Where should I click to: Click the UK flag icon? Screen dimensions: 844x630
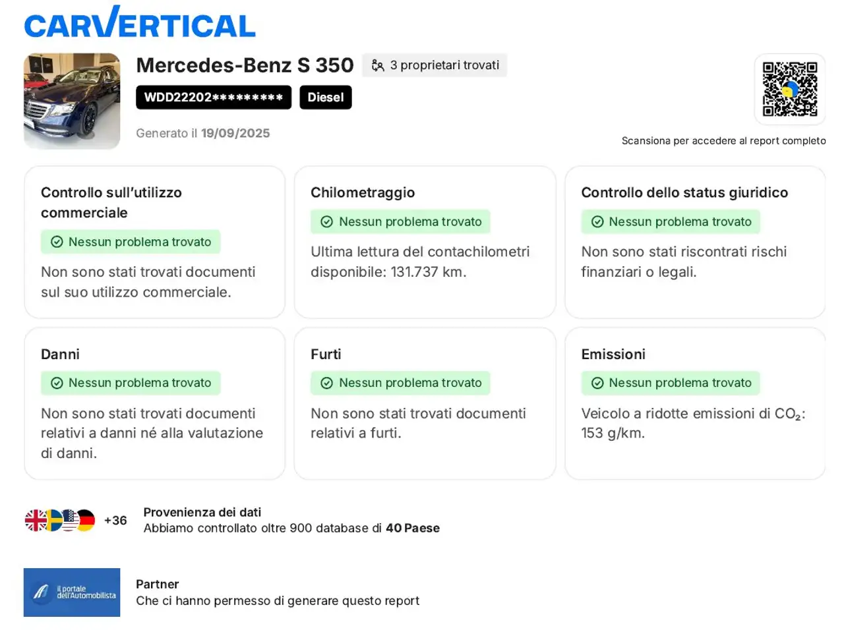coord(35,521)
